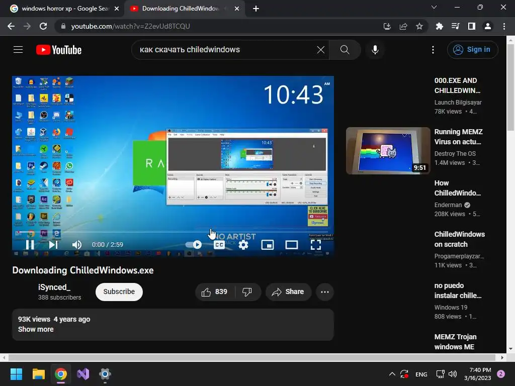Open the ENG language switcher
515x386 pixels.
(x=421, y=374)
